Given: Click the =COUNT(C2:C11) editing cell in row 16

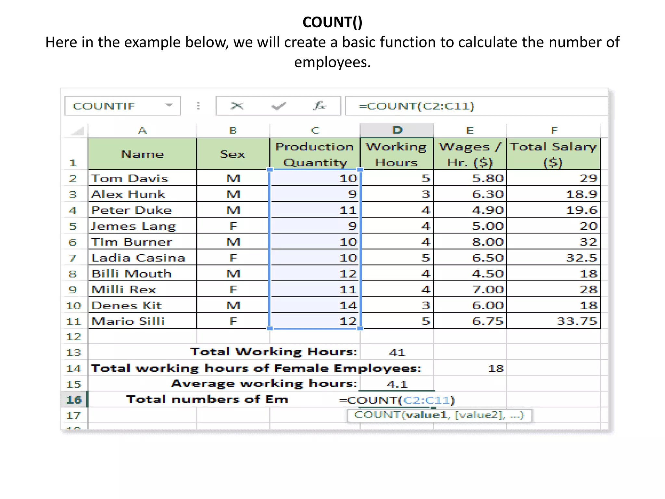Looking at the screenshot, I should pos(397,400).
